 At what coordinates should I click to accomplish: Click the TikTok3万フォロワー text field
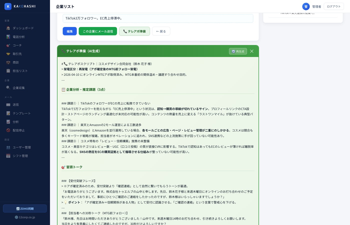[x=158, y=18]
